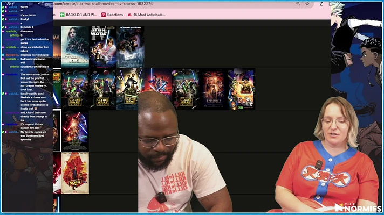Click the "I put both TCW/Rebels in S" message
The image size is (384, 215).
pos(35,68)
